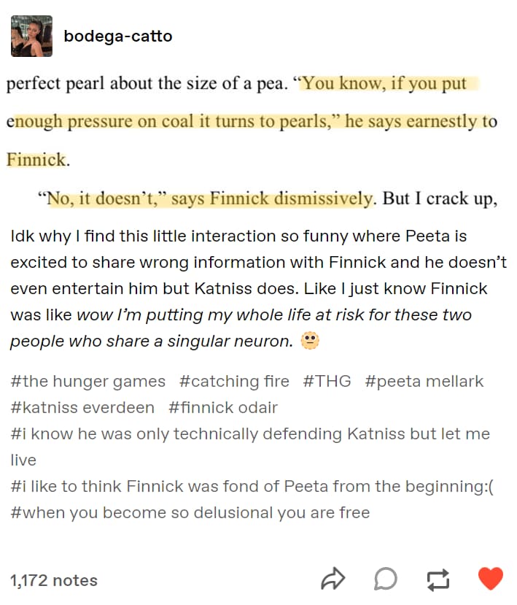Click the emoji at the end of the post
The width and height of the screenshot is (517, 605).
[x=310, y=342]
